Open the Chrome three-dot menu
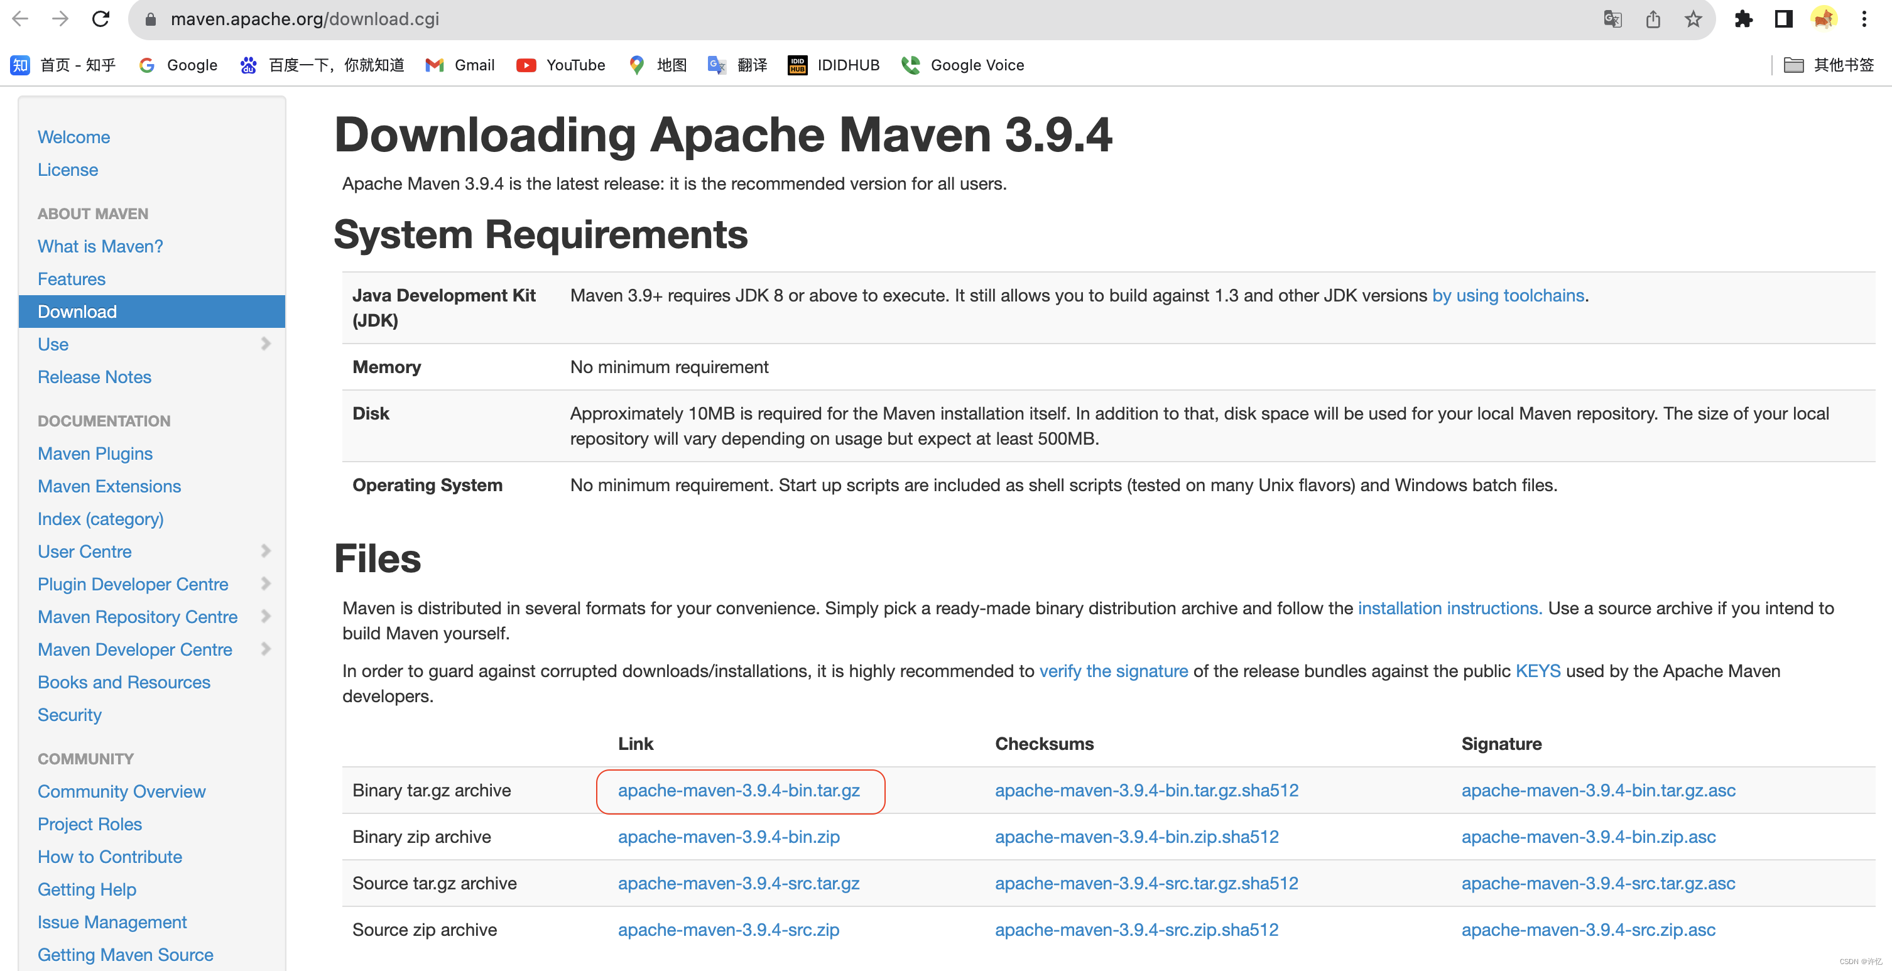Screen dimensions: 1892x971 point(1864,19)
